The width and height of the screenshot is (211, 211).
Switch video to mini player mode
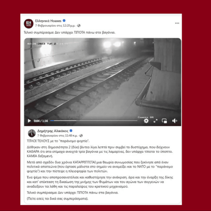coord(164,121)
